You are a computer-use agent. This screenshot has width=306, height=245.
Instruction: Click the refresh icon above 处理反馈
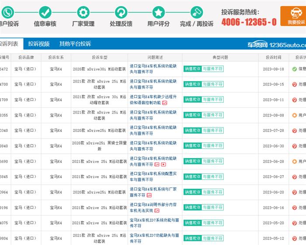tap(121, 12)
